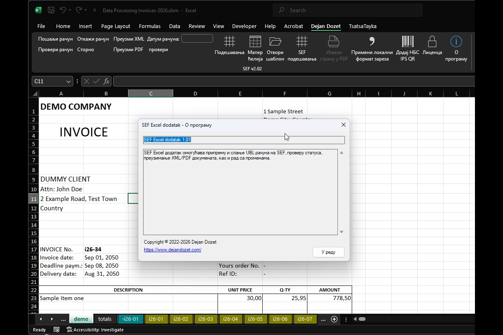Open the TsatsaTayka ribbon tab
The image size is (503, 335).
click(363, 26)
